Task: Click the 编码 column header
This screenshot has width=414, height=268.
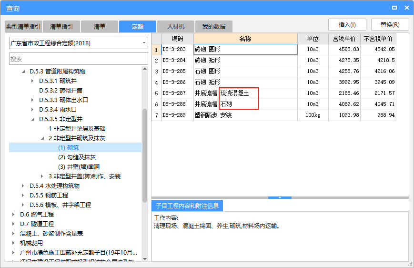Action: coord(177,39)
